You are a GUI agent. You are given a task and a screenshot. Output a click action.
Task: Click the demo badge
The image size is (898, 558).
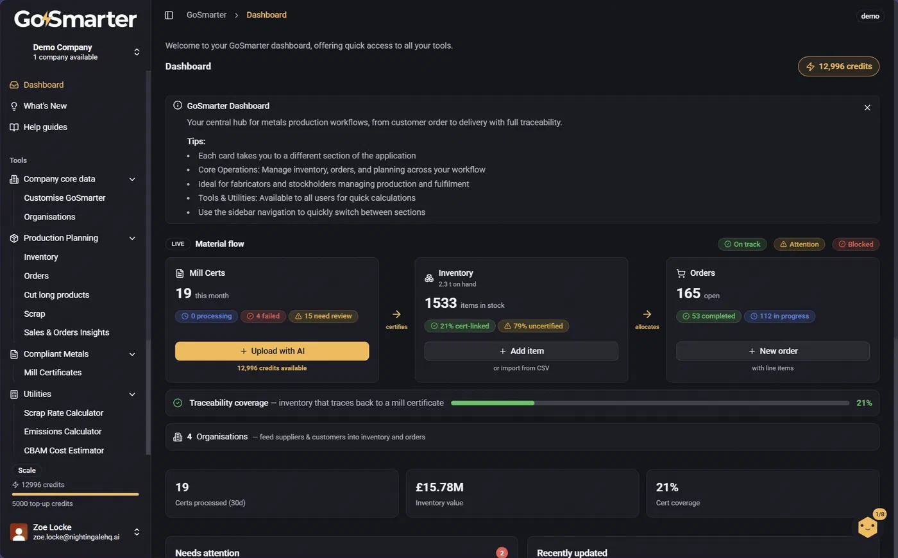tap(870, 16)
